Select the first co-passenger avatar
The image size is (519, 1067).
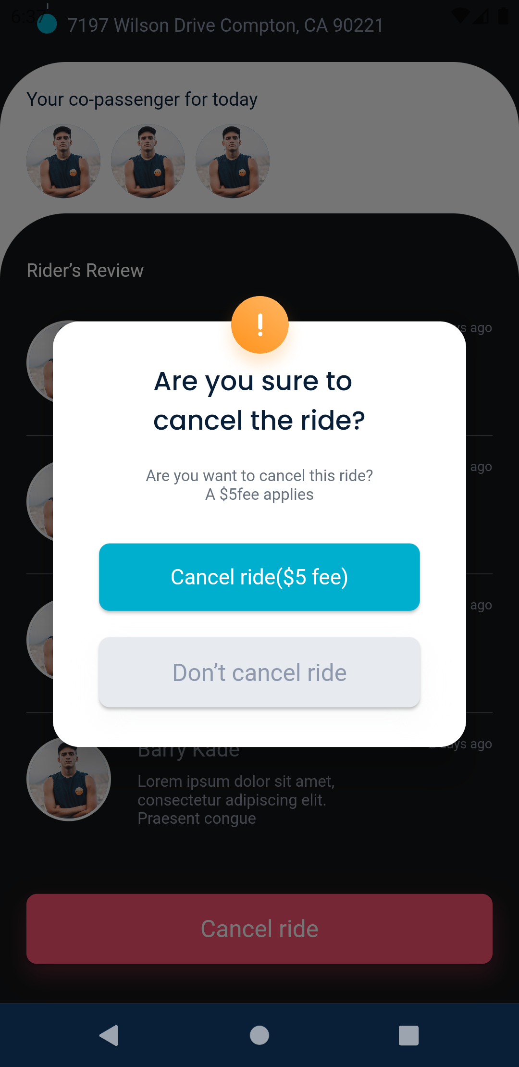pyautogui.click(x=64, y=161)
